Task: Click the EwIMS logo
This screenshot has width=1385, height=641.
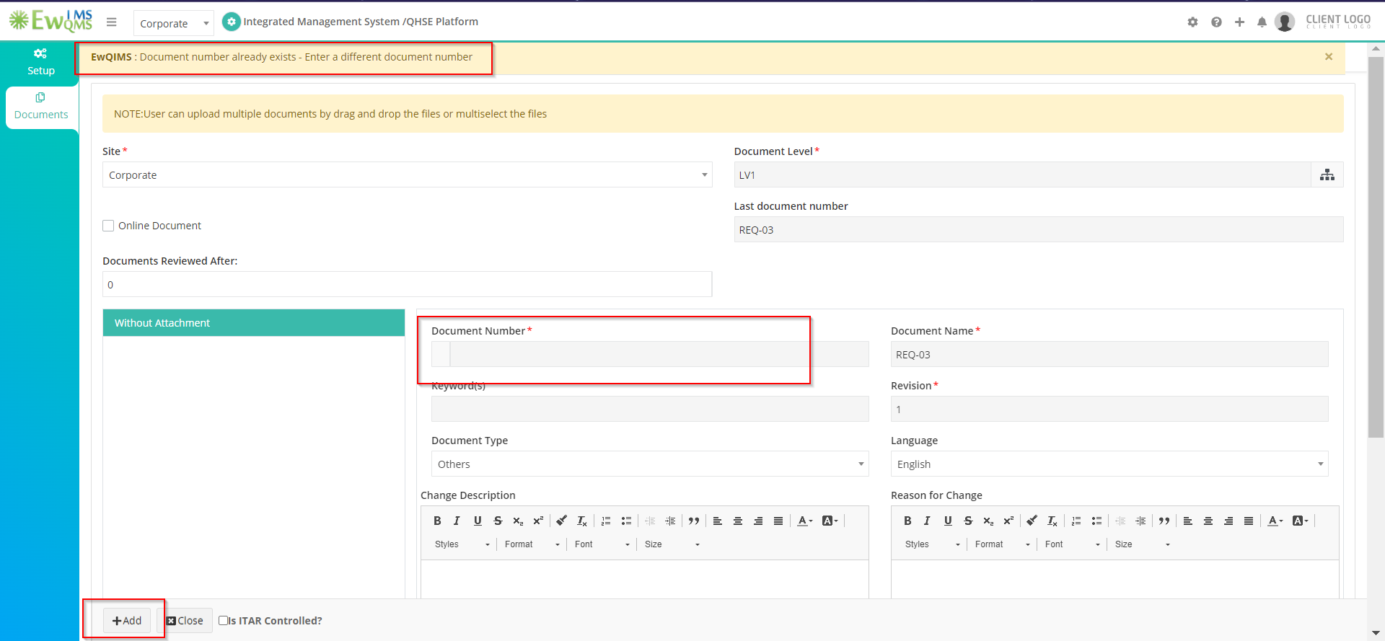Action: point(50,21)
